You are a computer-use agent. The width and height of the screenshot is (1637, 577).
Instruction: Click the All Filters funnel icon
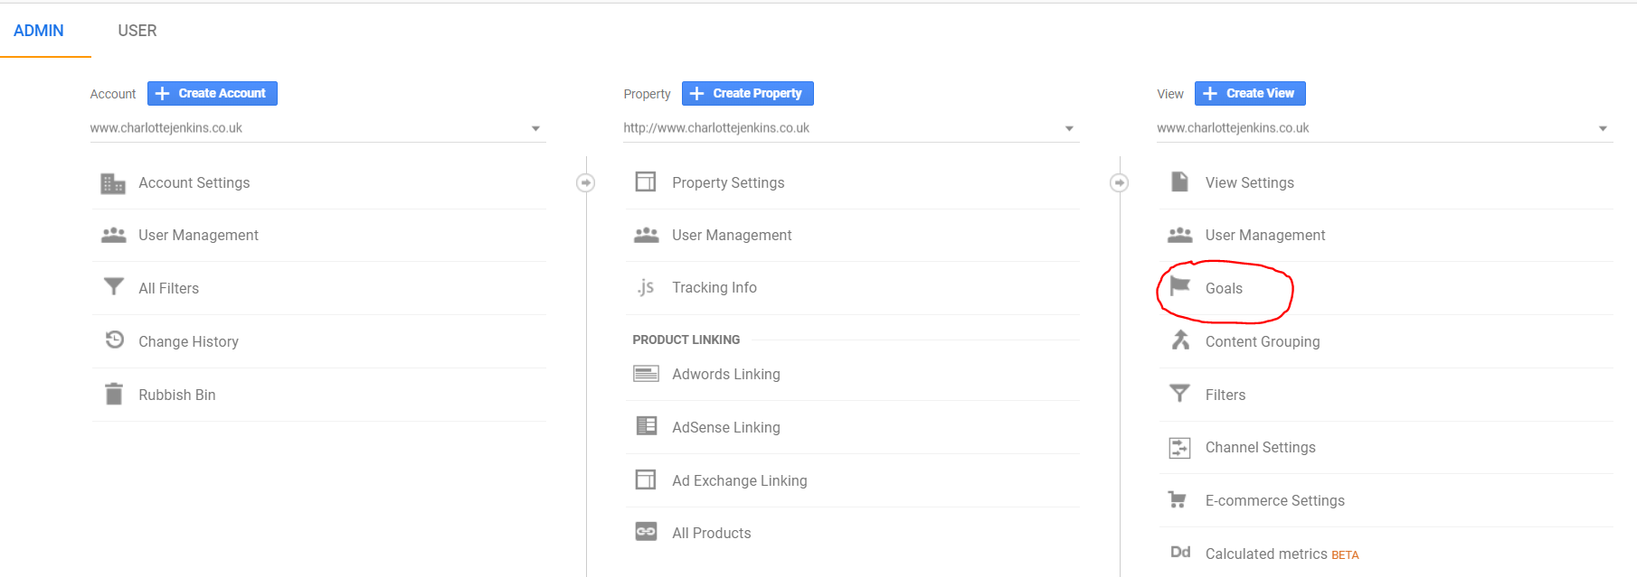pyautogui.click(x=114, y=287)
